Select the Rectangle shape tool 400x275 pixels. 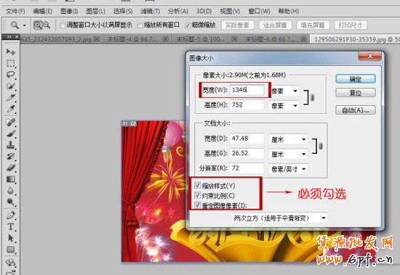click(10, 250)
